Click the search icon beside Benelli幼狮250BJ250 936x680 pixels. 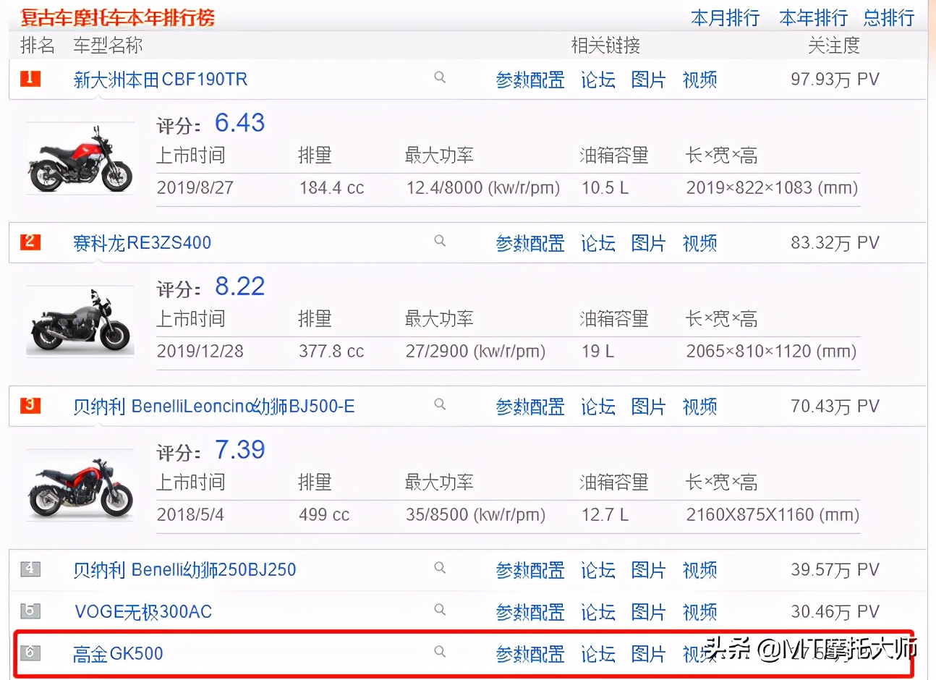coord(440,569)
